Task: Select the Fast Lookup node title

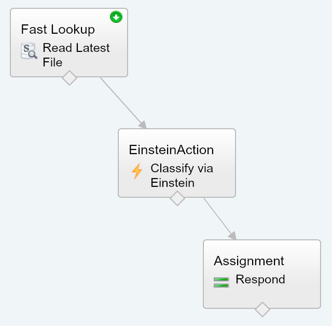Action: pyautogui.click(x=58, y=29)
